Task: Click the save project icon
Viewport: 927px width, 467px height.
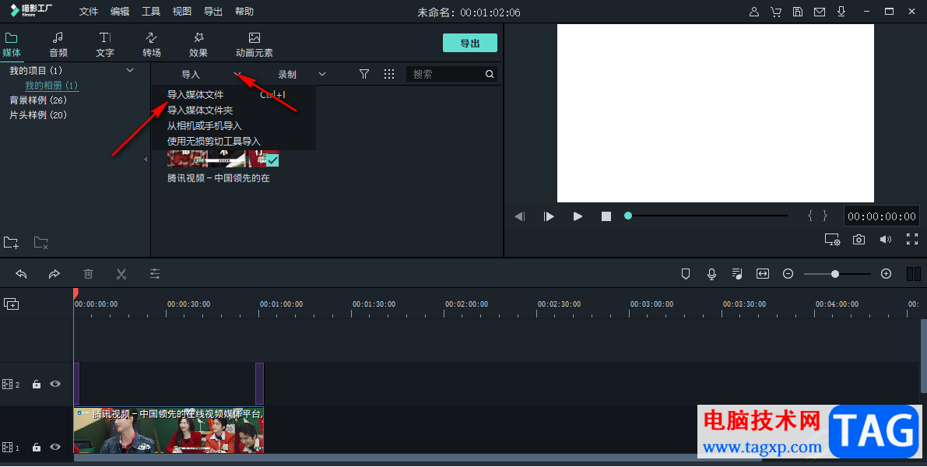Action: 798,12
